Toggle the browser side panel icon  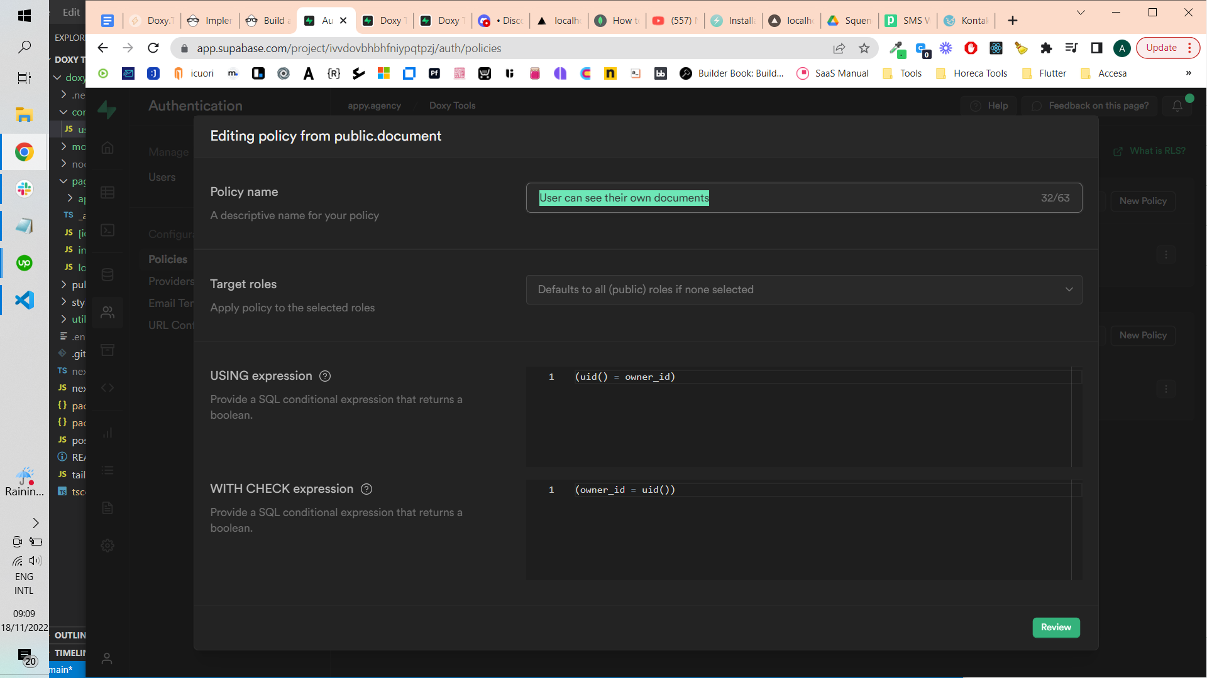[1096, 48]
